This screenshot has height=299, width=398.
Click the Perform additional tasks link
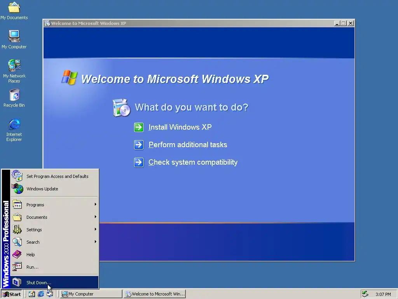point(188,145)
